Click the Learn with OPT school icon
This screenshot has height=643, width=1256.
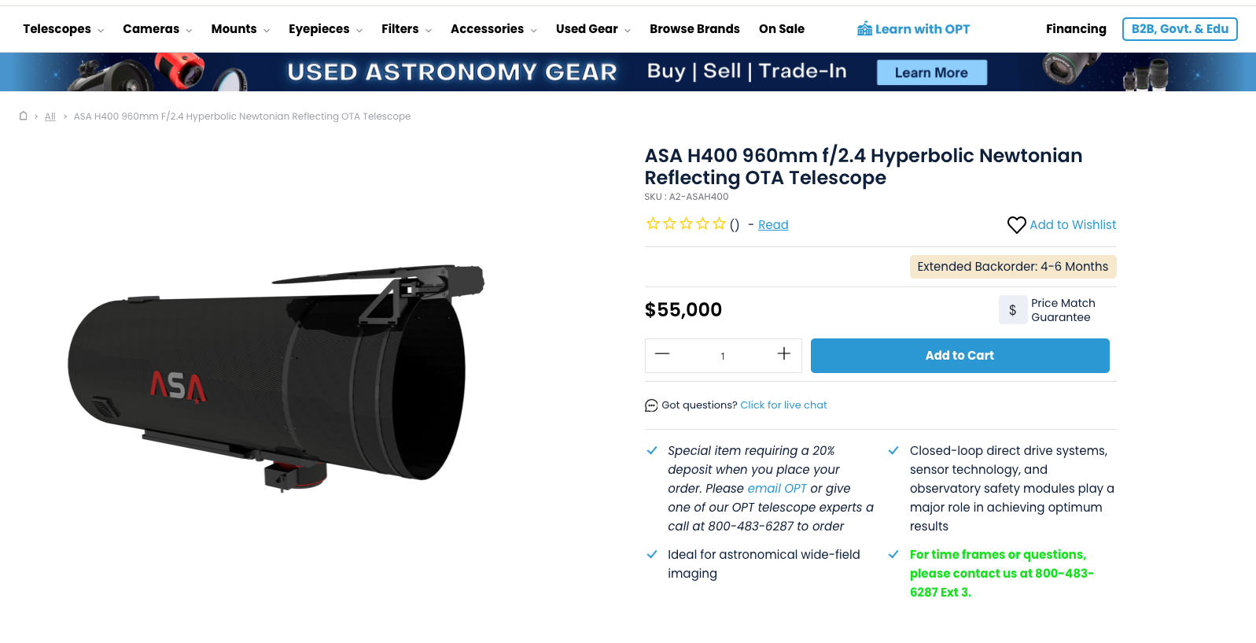864,29
